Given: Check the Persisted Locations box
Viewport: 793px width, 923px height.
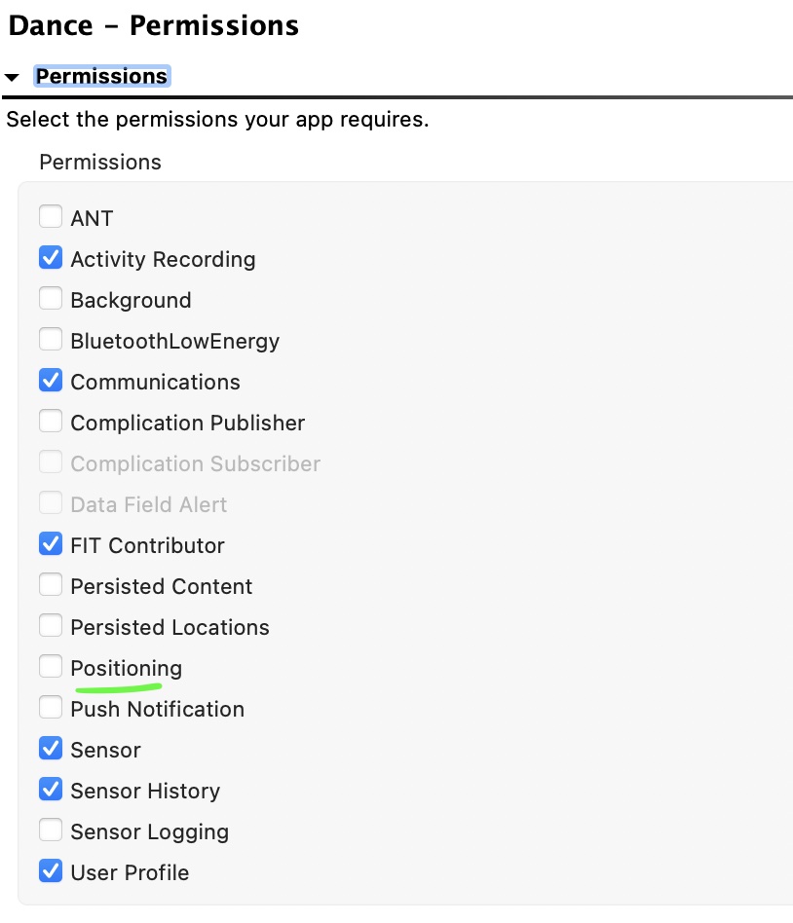Looking at the screenshot, I should click(51, 626).
